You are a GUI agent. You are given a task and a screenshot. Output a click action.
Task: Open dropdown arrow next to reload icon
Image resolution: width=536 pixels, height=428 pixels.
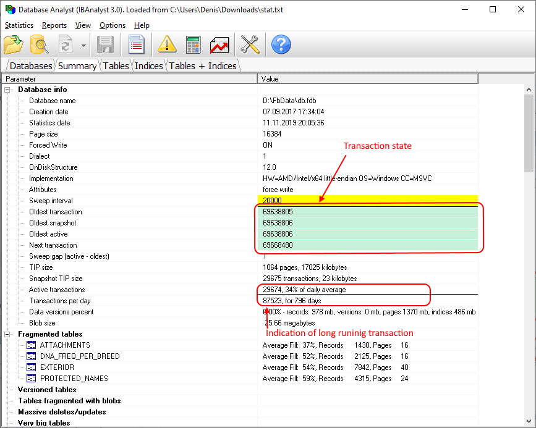[x=83, y=45]
